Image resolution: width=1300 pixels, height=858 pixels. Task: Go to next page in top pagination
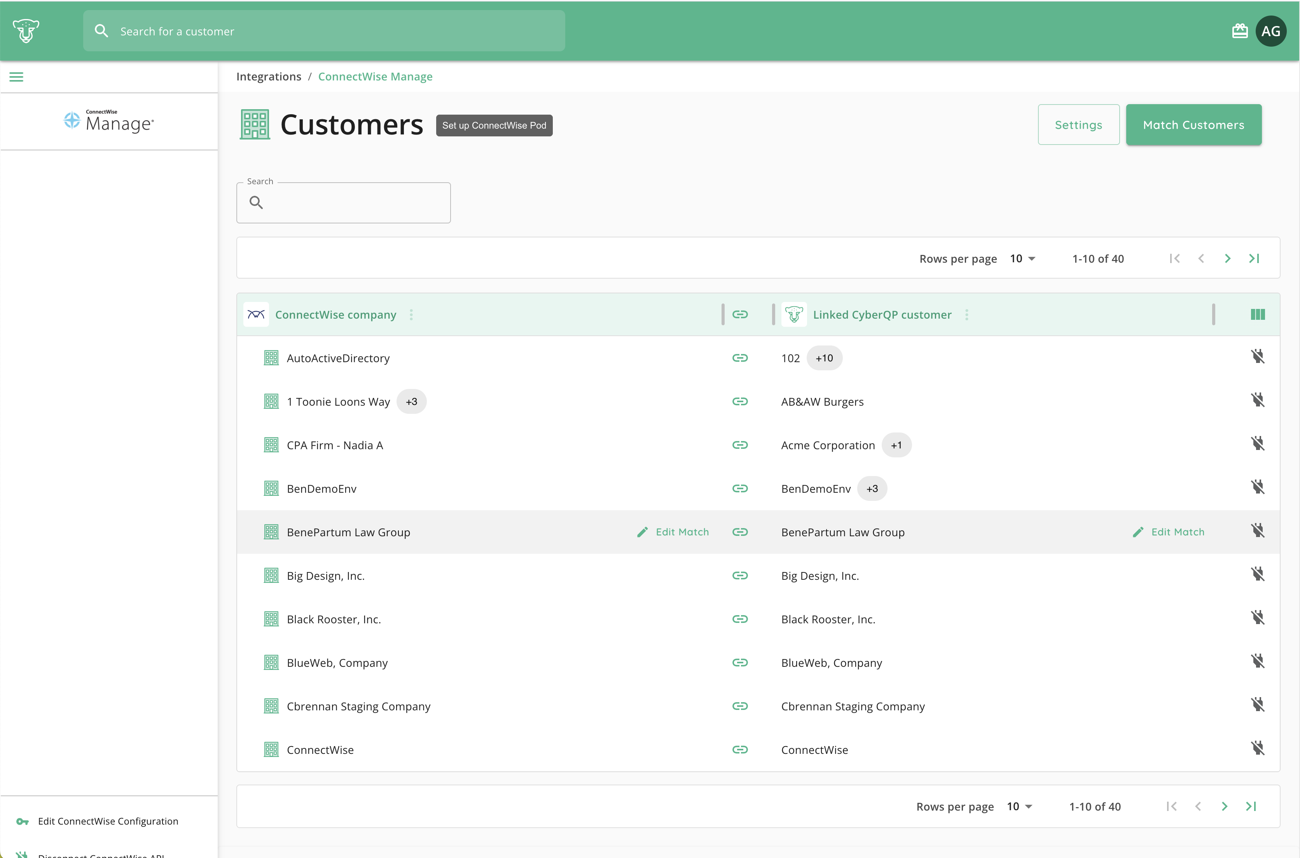(1227, 259)
